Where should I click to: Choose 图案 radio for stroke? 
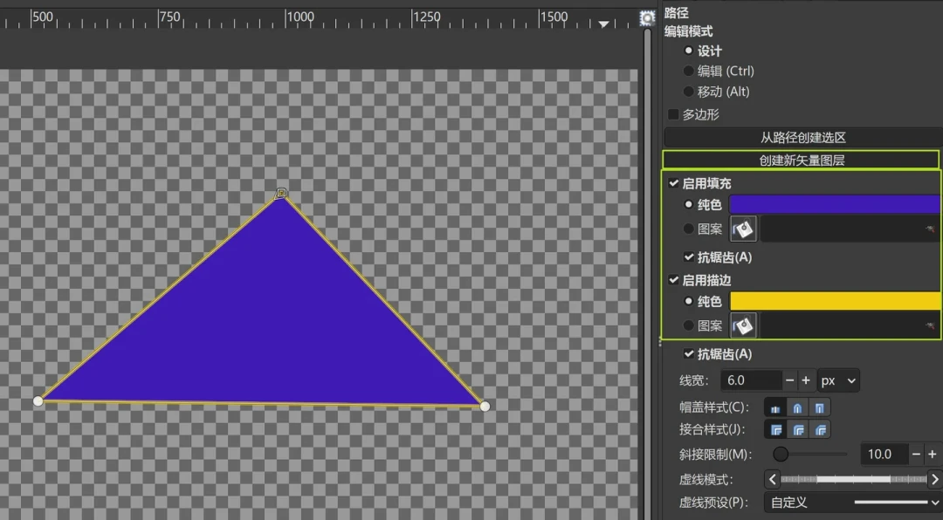(x=689, y=325)
